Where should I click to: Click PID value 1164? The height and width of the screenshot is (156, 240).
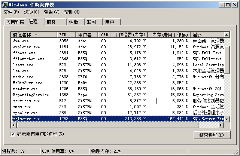(64, 47)
